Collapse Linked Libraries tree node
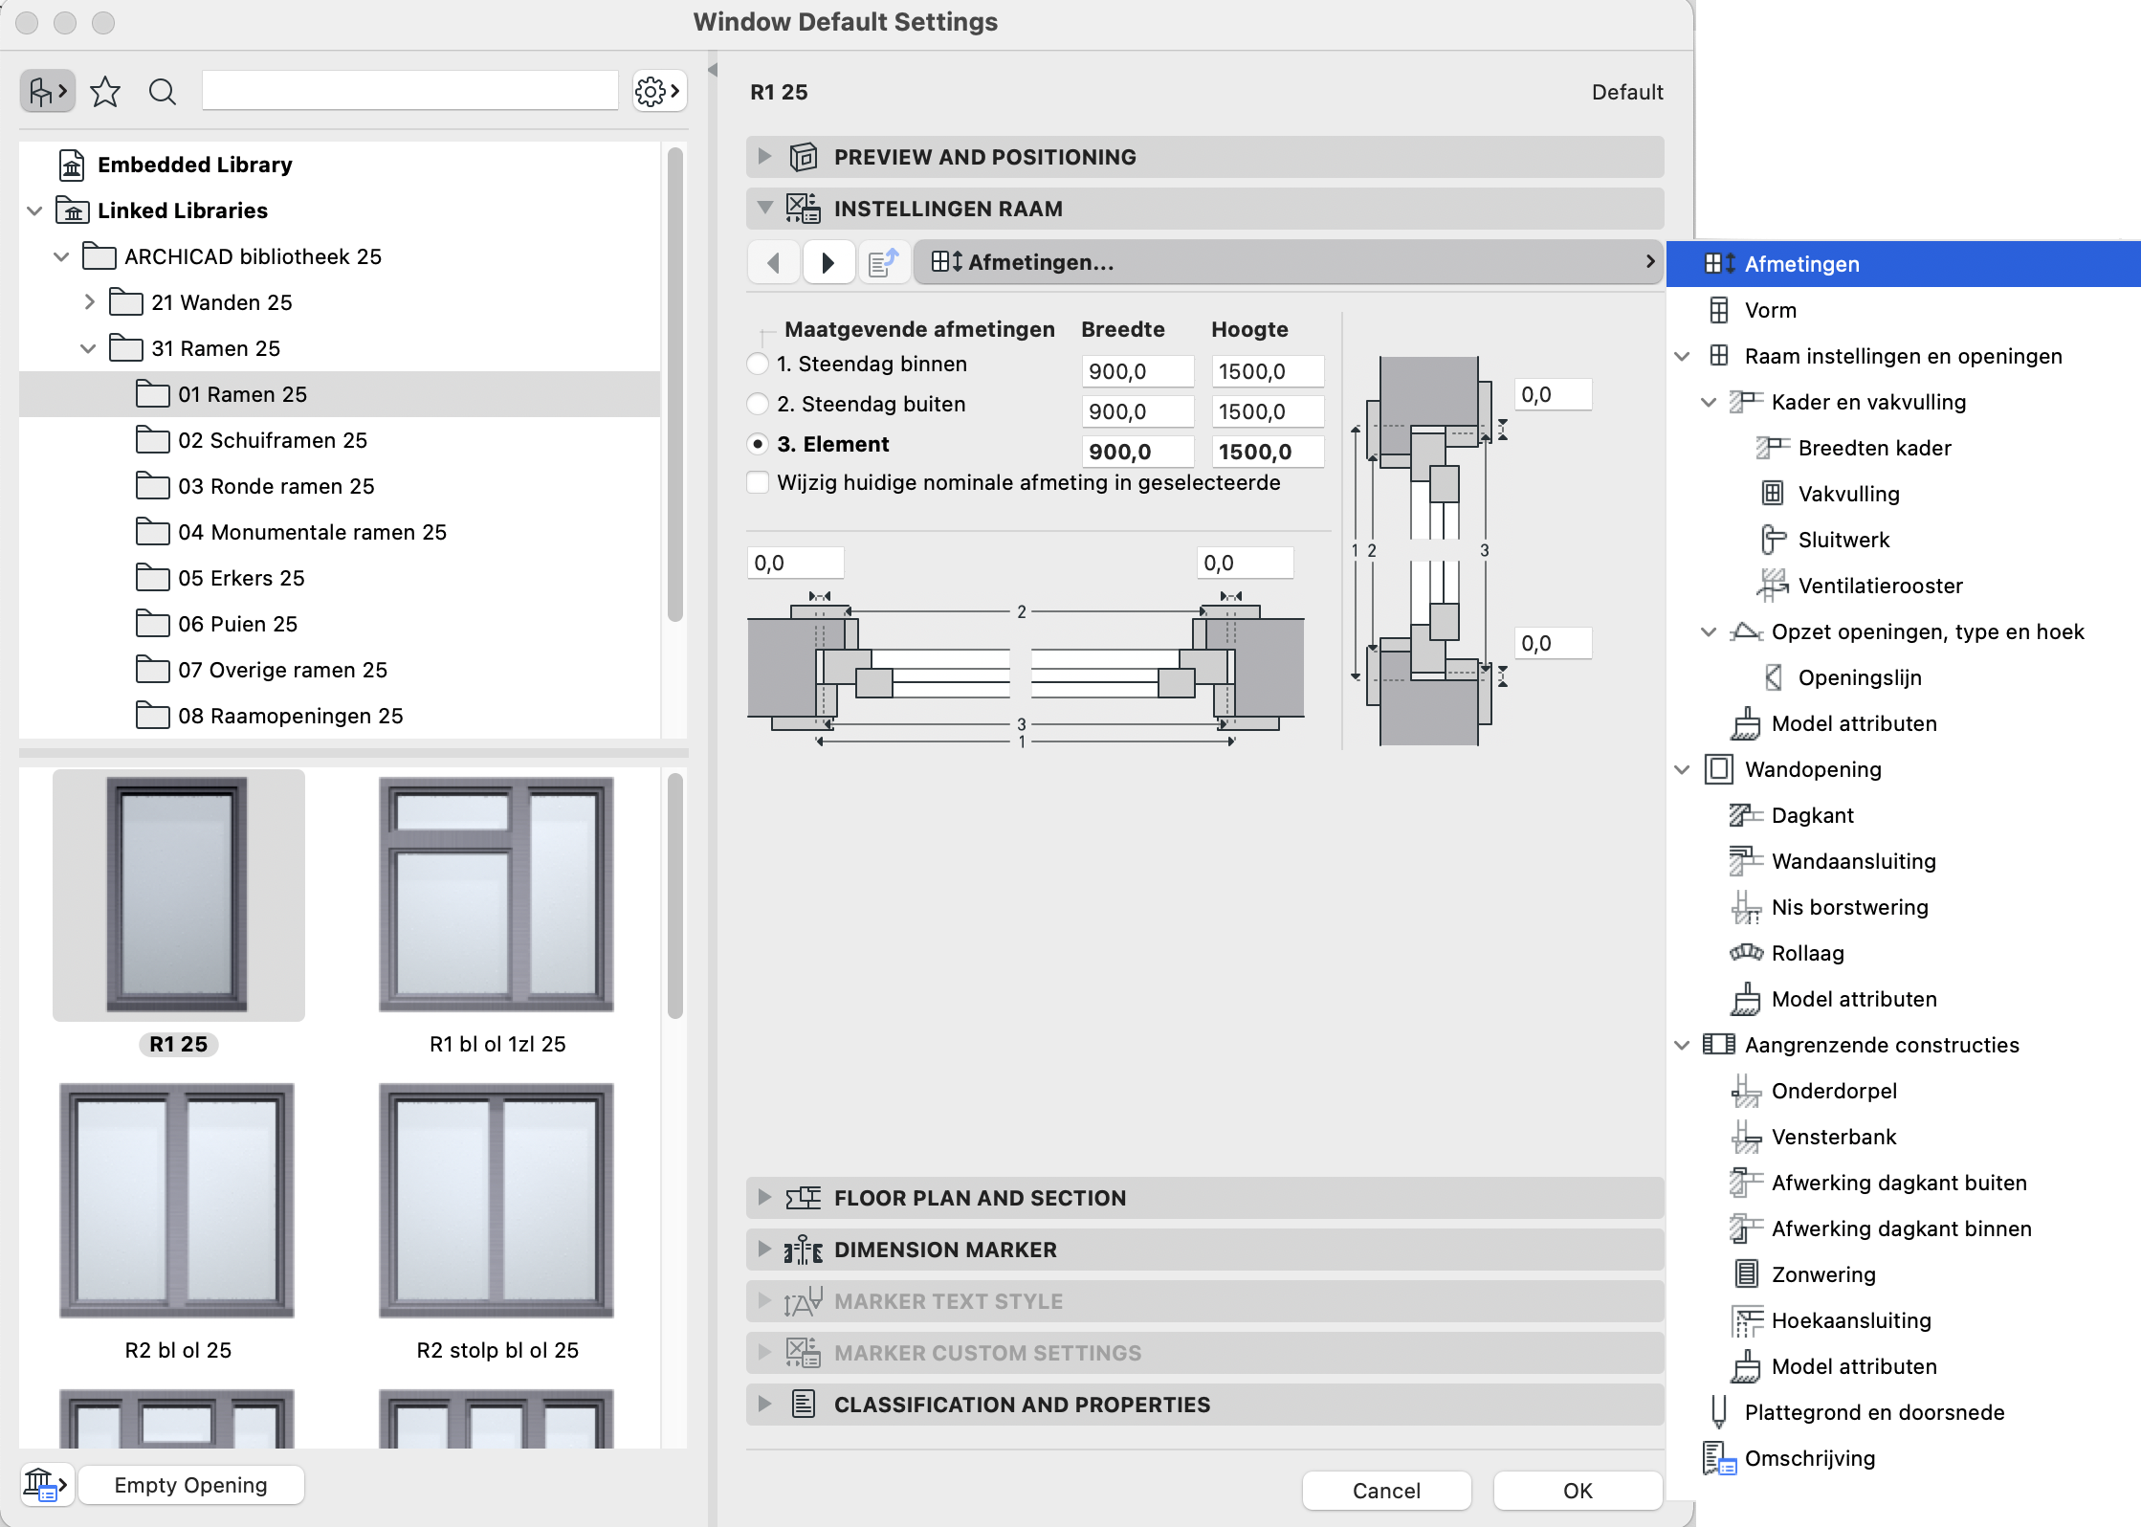 click(x=34, y=210)
